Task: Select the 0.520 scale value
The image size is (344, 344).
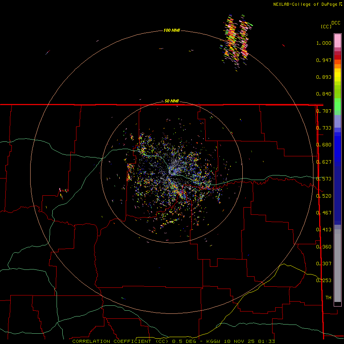Action: (324, 196)
